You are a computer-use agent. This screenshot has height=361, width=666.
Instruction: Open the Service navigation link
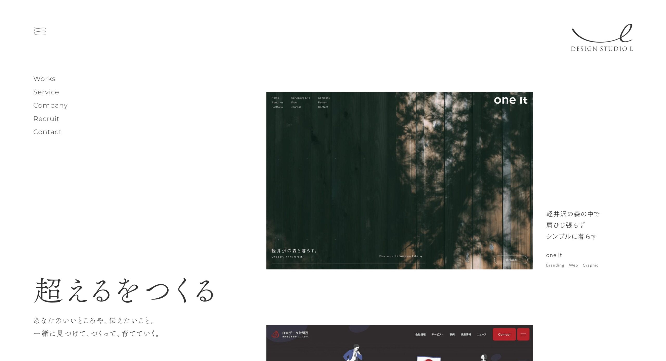click(46, 92)
